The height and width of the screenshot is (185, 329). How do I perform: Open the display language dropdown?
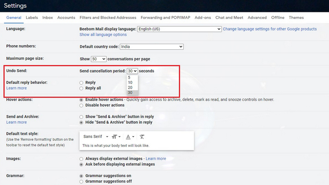(x=179, y=29)
